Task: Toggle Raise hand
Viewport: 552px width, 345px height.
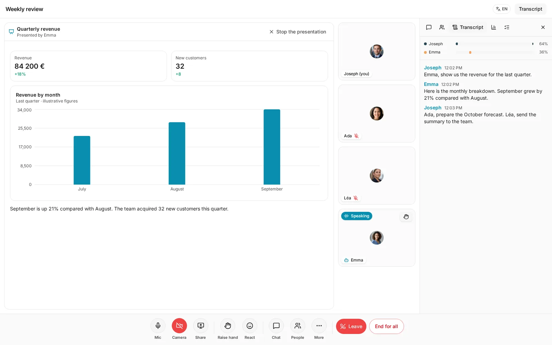Action: pyautogui.click(x=228, y=326)
